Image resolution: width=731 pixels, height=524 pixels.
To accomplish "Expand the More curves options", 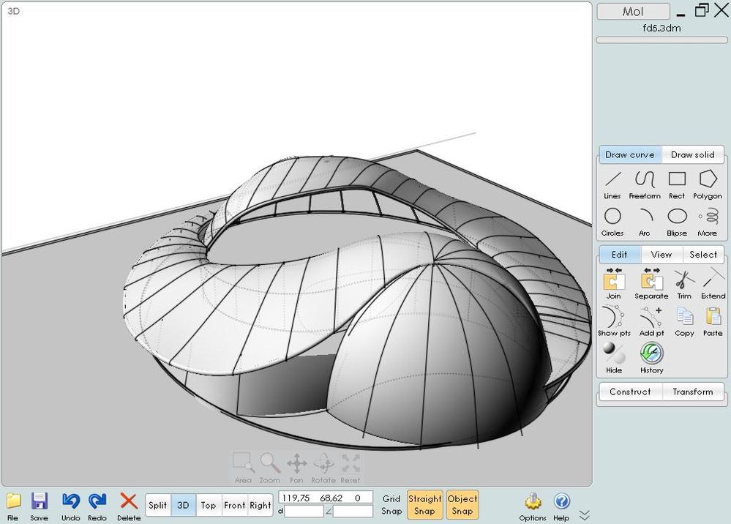I will click(x=707, y=217).
